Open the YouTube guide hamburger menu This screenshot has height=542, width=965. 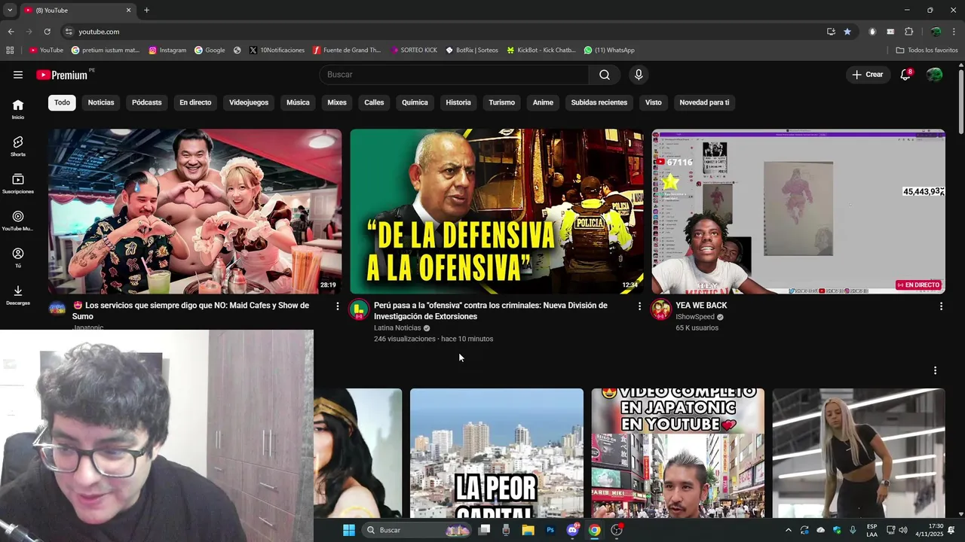click(x=18, y=75)
